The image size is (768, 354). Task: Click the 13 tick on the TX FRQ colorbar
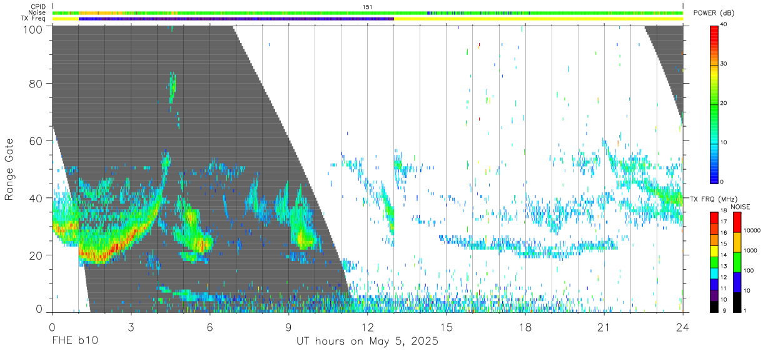click(724, 267)
